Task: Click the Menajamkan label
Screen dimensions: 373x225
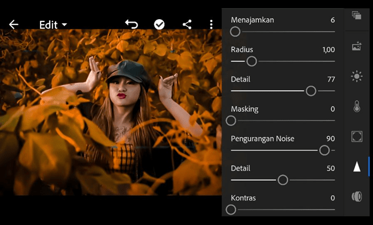Action: pos(252,20)
